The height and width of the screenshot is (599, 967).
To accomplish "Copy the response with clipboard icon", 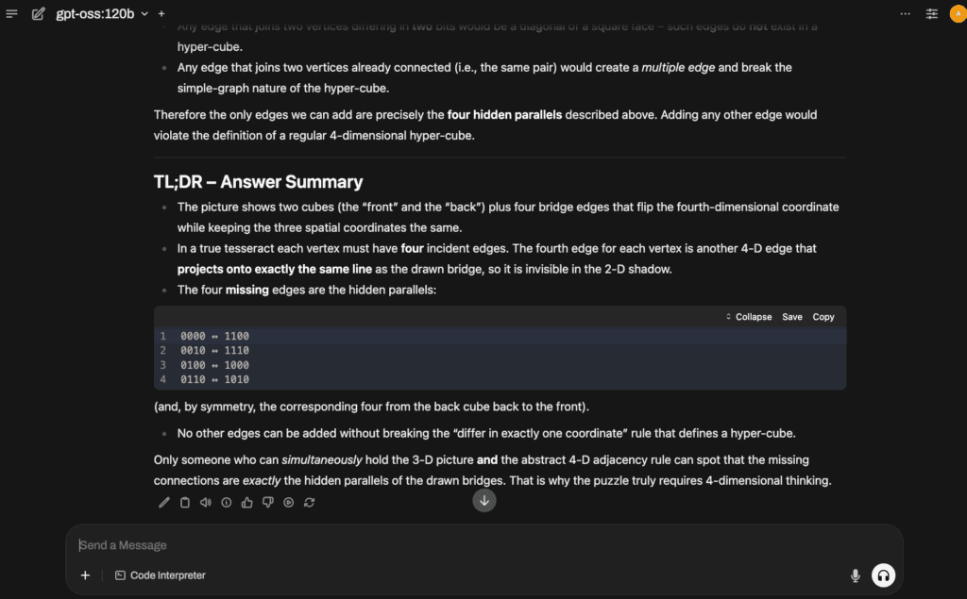I will point(185,502).
